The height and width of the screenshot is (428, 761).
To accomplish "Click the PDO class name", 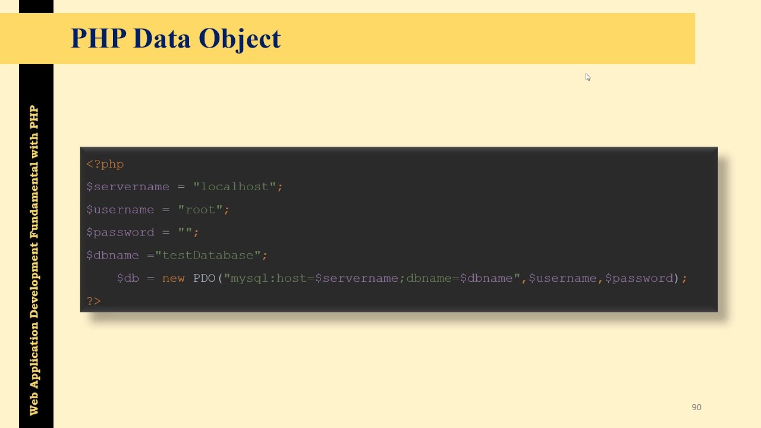I will click(204, 278).
